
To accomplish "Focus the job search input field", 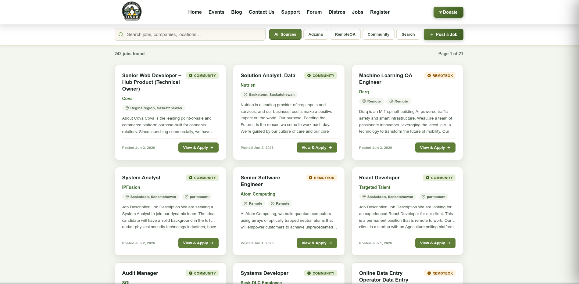I will [x=190, y=34].
